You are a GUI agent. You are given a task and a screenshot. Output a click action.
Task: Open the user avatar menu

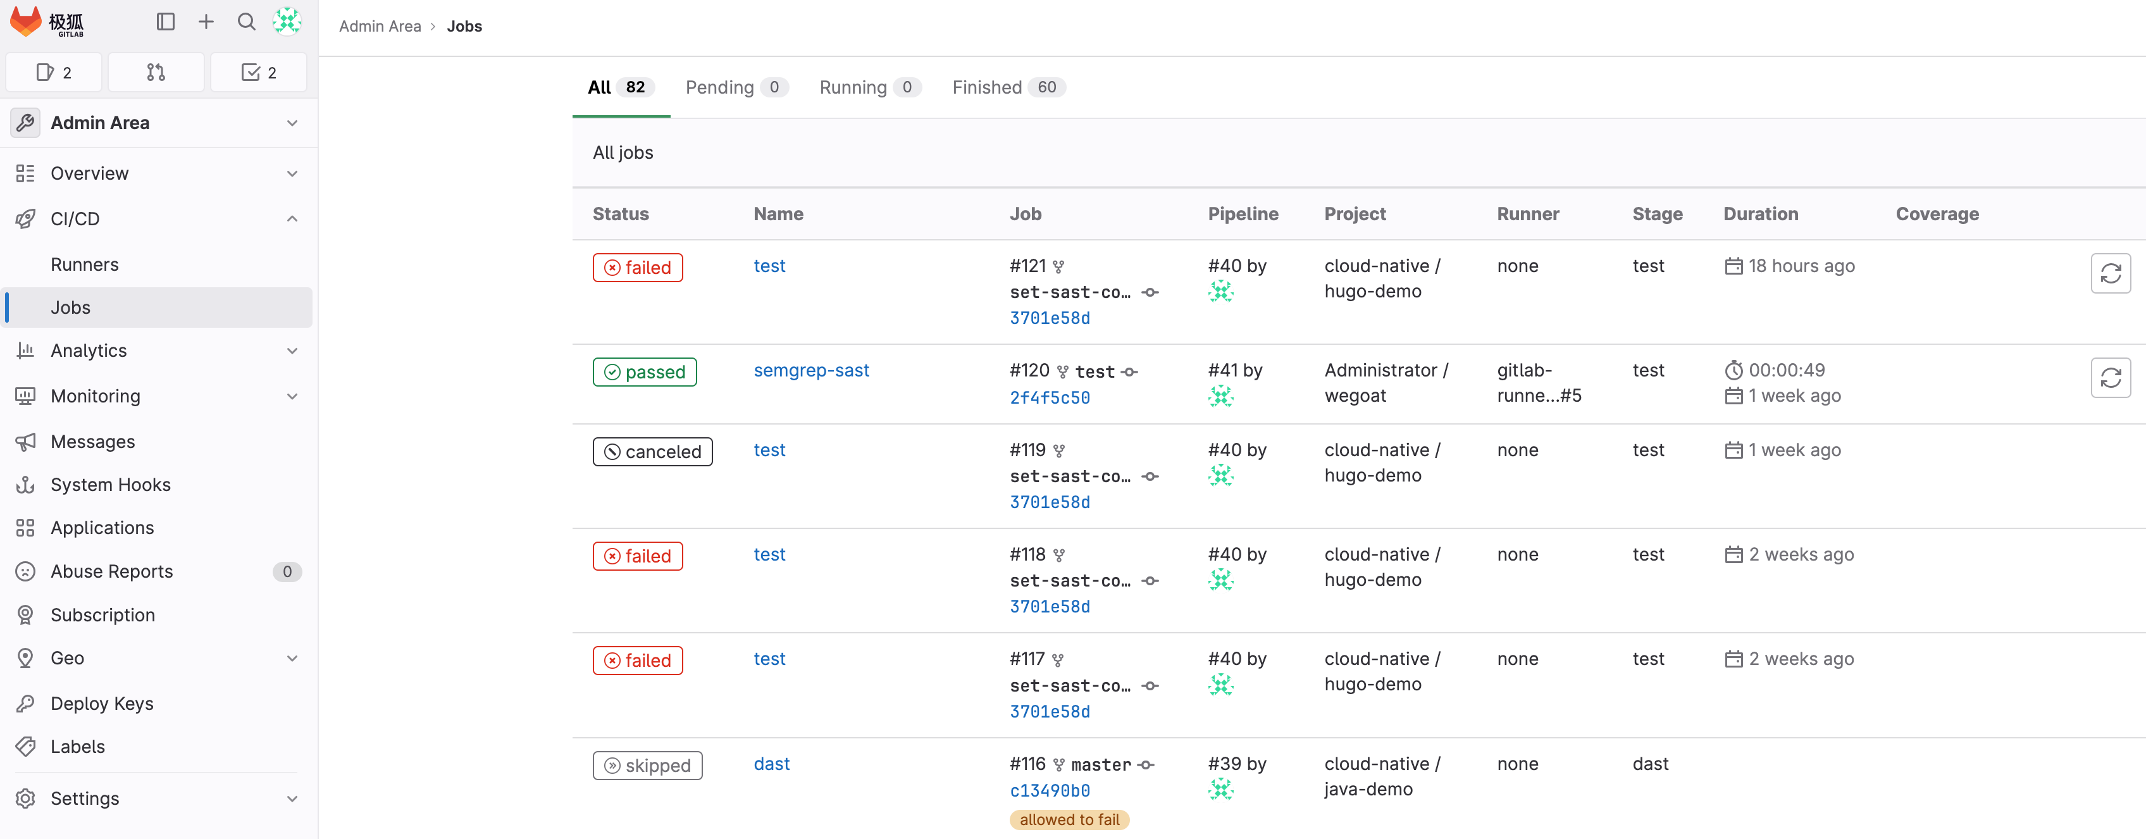(x=287, y=22)
